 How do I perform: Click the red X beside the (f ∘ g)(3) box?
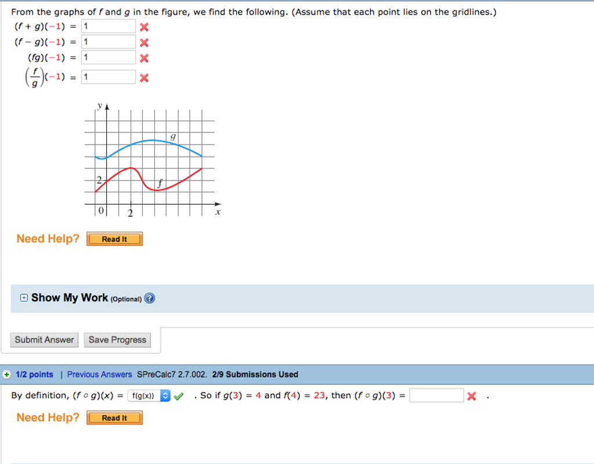pos(471,395)
